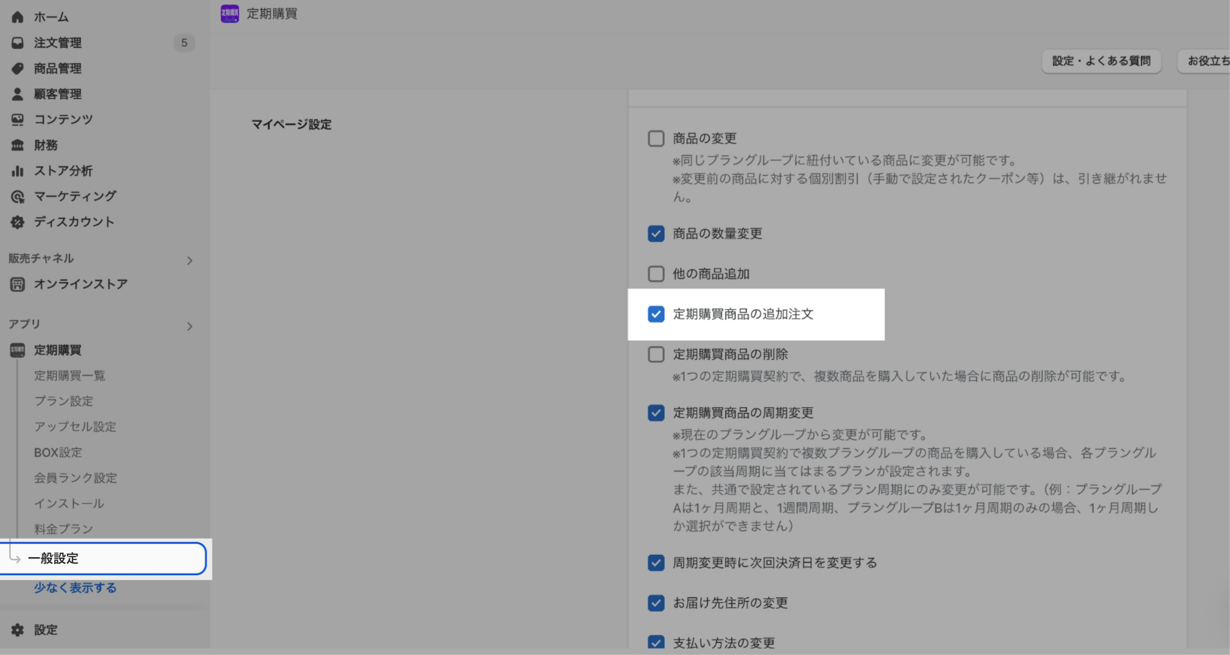
Task: Collapse submenu via 少なく表示する link
Action: [75, 588]
